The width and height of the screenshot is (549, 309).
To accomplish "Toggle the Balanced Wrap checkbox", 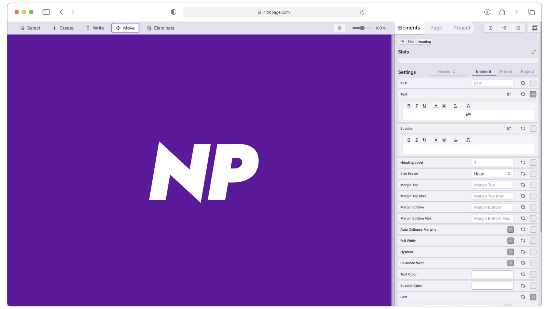I will (x=510, y=263).
